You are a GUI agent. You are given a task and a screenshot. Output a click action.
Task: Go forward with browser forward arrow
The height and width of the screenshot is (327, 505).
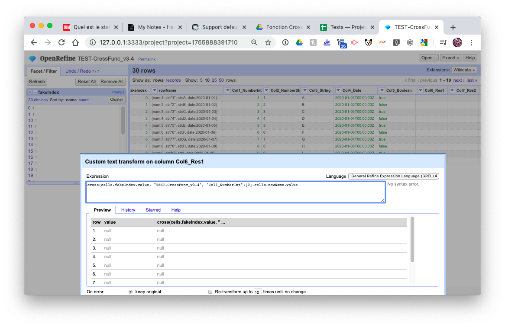click(48, 42)
